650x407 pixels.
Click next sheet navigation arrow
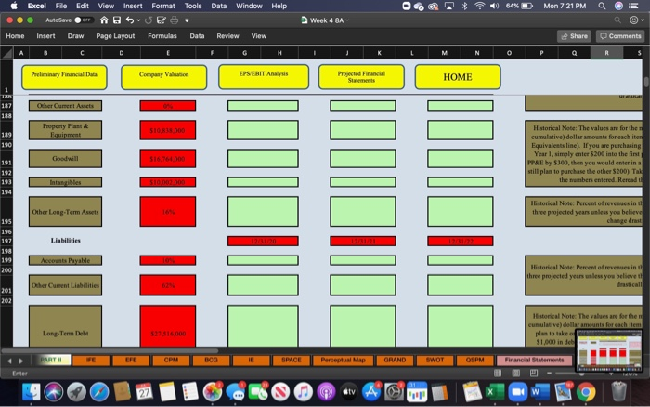(20, 361)
